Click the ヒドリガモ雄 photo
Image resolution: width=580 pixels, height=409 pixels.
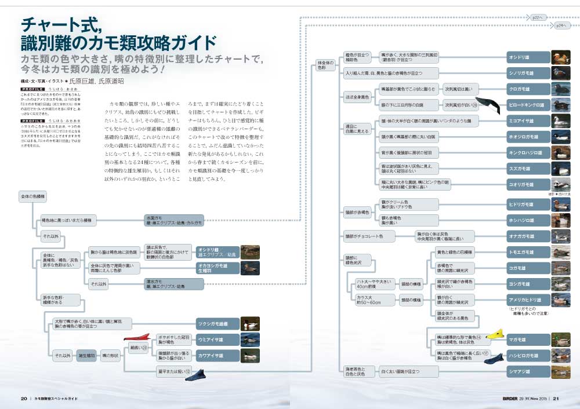pos(561,204)
